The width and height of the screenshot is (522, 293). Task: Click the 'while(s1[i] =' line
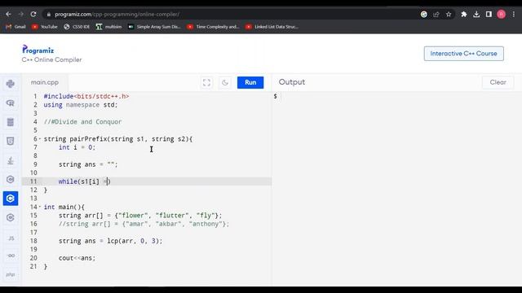click(x=84, y=181)
